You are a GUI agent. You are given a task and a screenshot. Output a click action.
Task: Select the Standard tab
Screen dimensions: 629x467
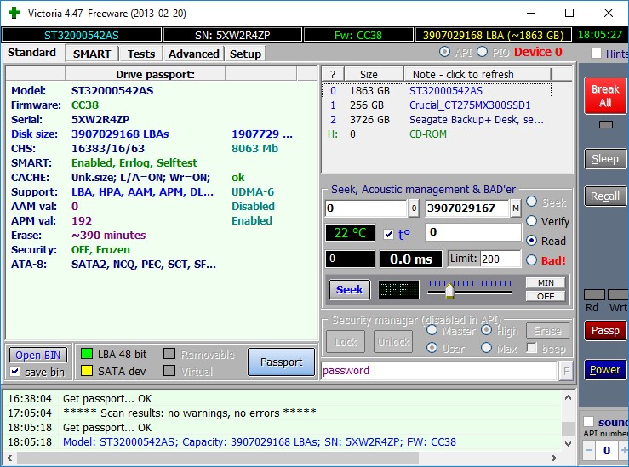coord(32,53)
